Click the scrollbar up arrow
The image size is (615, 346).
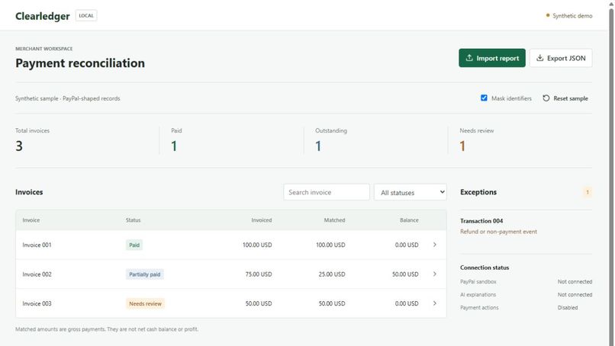[x=611, y=3]
